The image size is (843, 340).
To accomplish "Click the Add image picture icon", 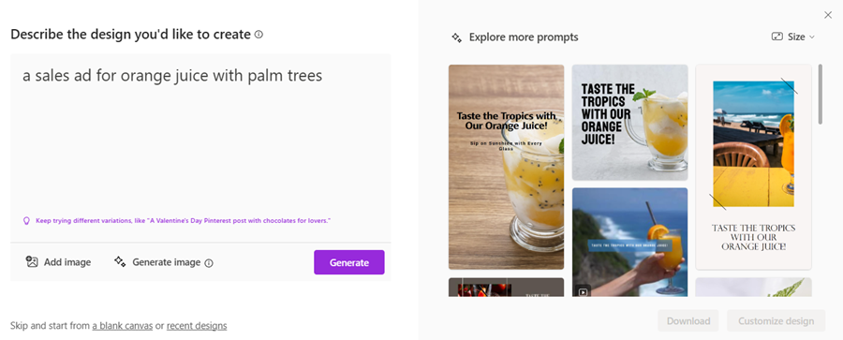I will point(32,262).
